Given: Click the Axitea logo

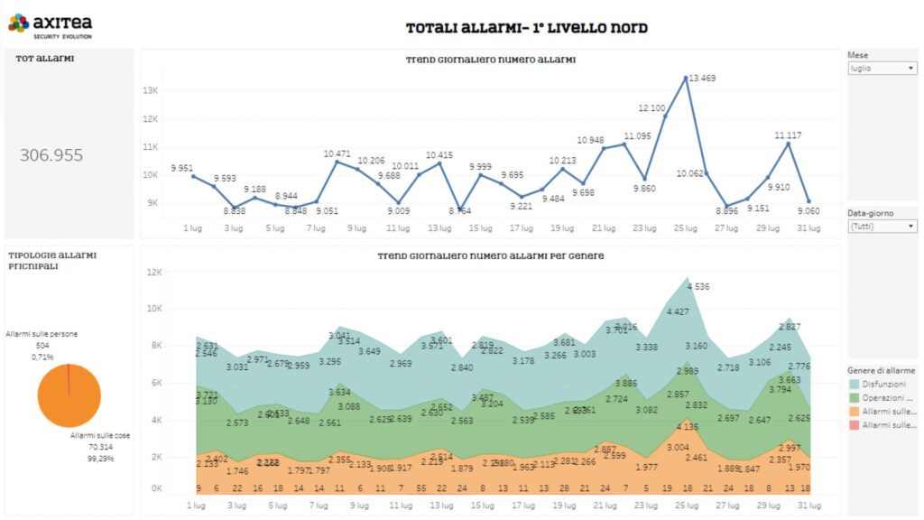Looking at the screenshot, I should [x=50, y=25].
